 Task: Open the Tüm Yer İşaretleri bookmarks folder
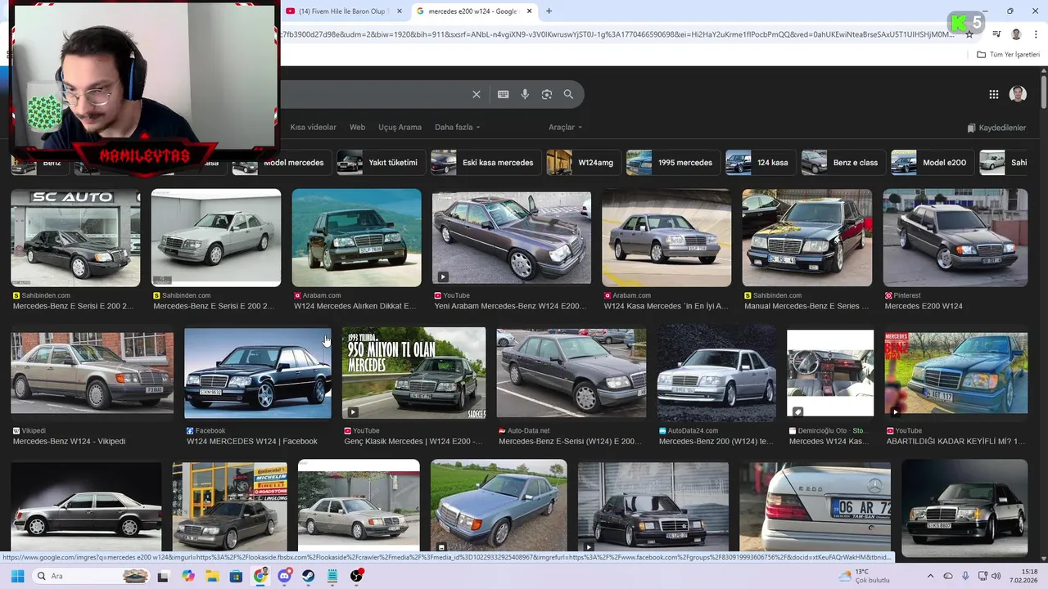pos(1009,55)
